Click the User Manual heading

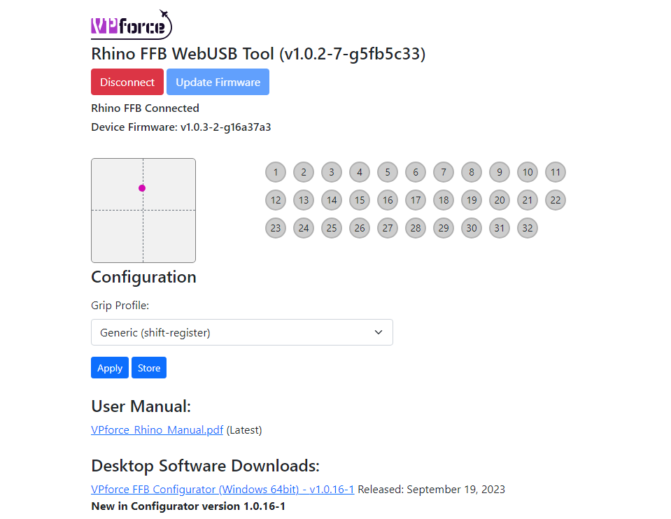tap(141, 406)
